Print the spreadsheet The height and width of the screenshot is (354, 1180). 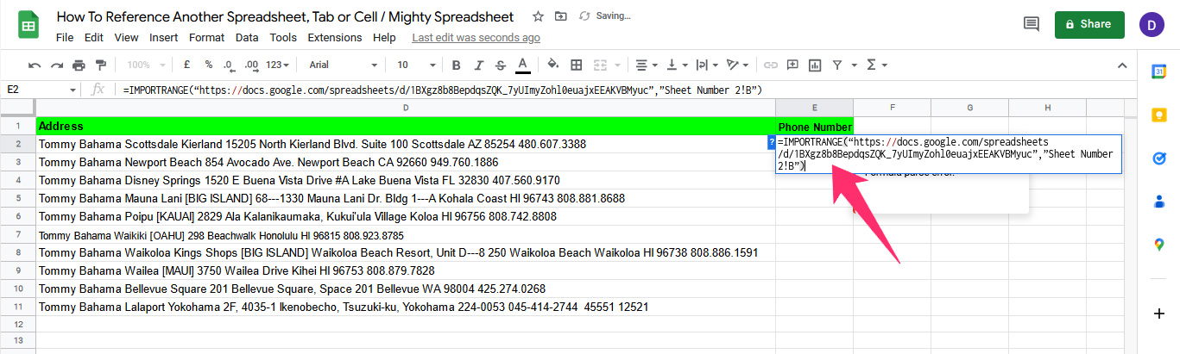[79, 65]
